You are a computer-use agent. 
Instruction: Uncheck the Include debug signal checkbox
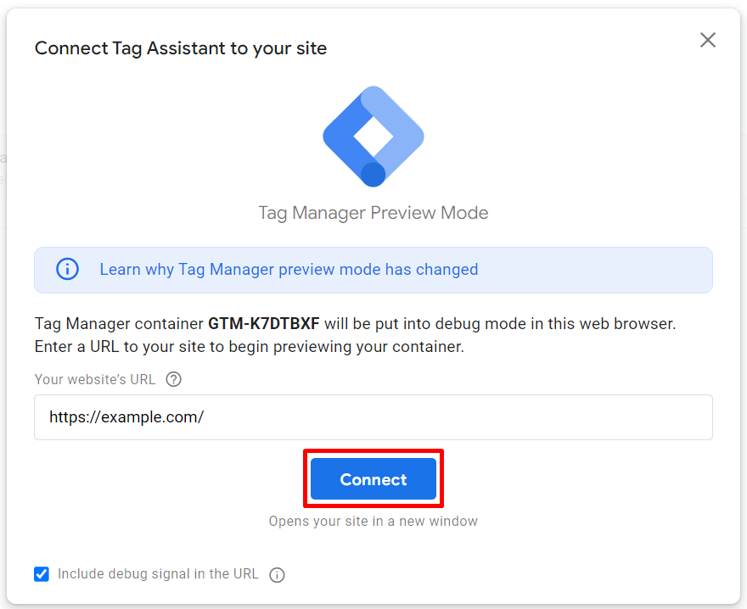point(42,574)
